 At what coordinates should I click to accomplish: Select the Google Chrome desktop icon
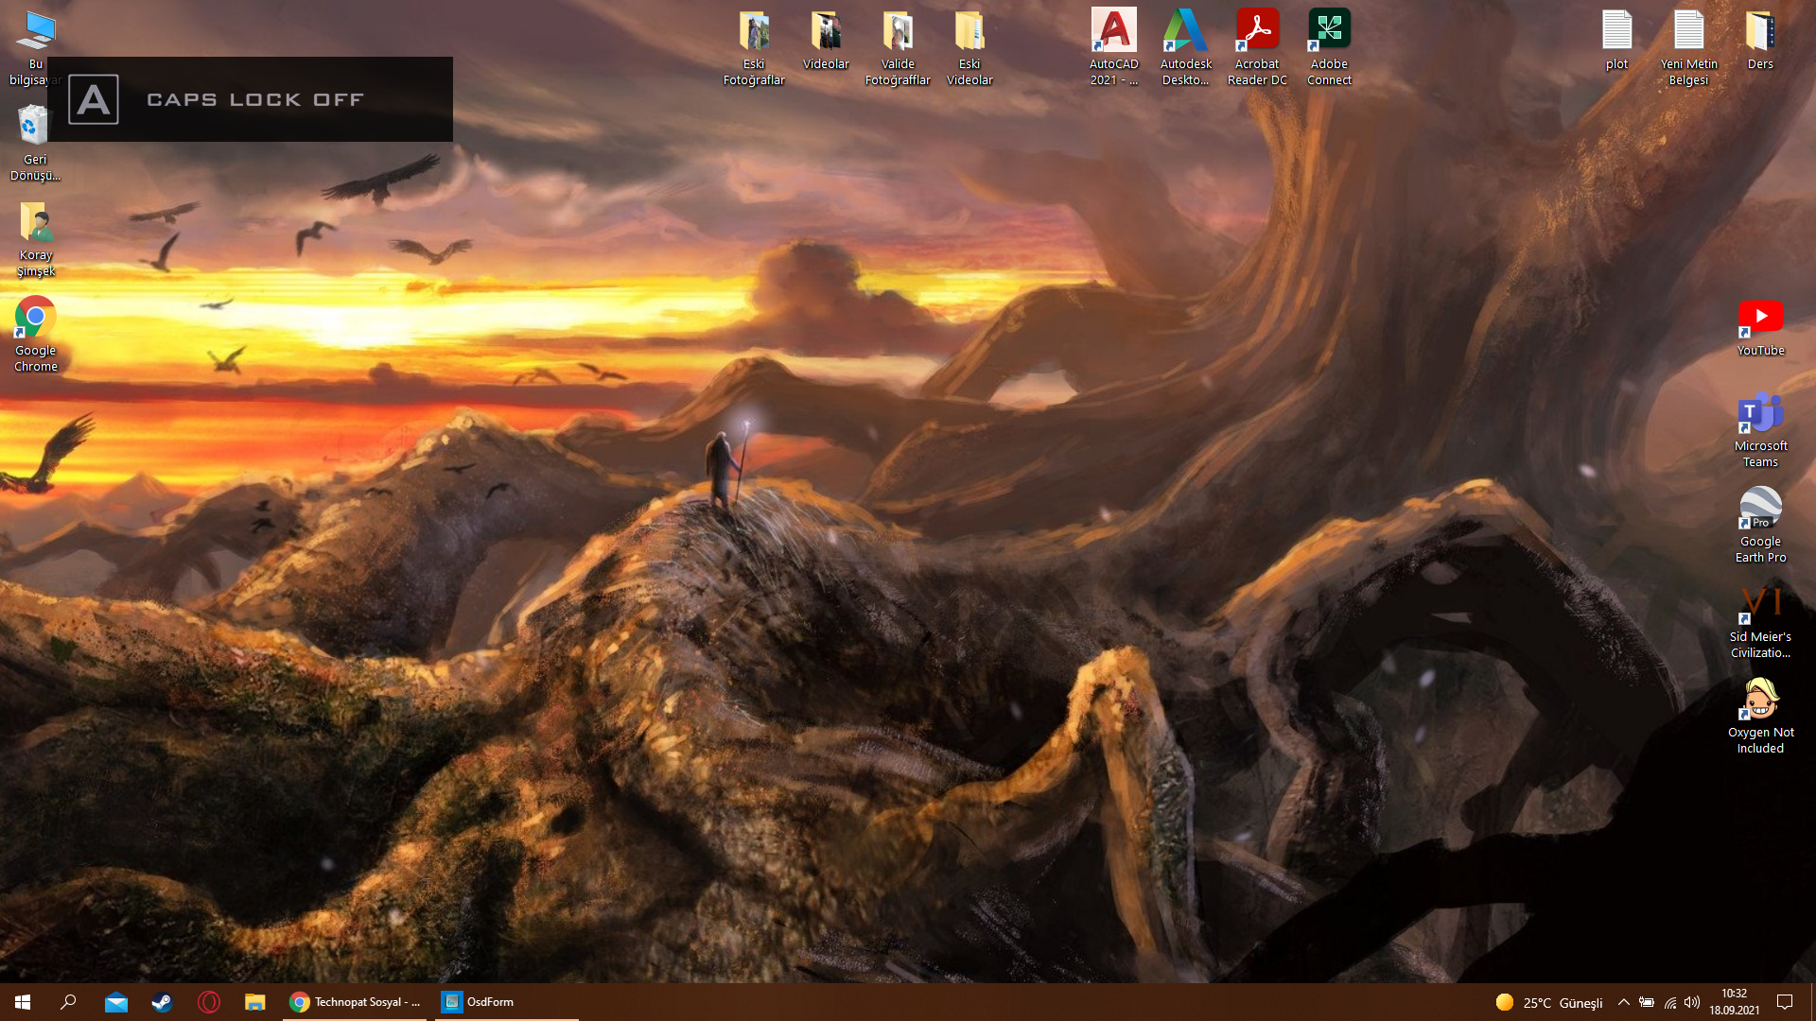click(x=35, y=320)
